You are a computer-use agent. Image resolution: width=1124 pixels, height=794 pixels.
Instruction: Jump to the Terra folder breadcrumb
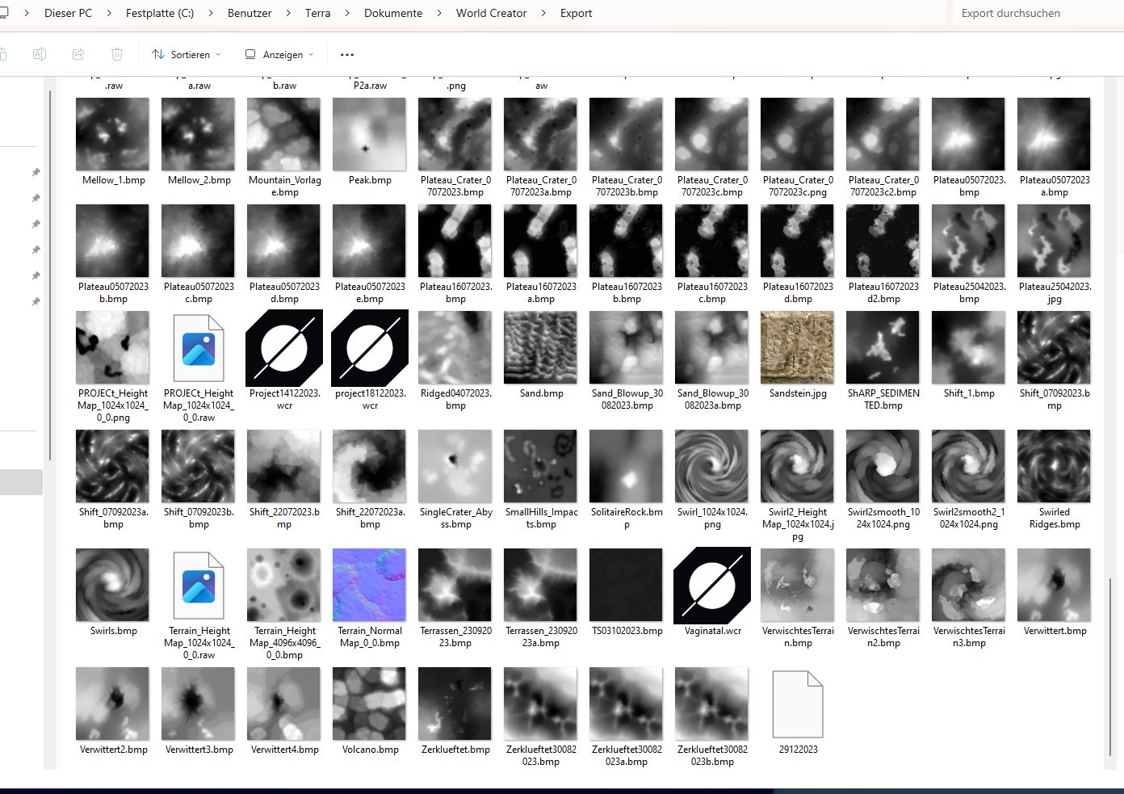point(318,13)
